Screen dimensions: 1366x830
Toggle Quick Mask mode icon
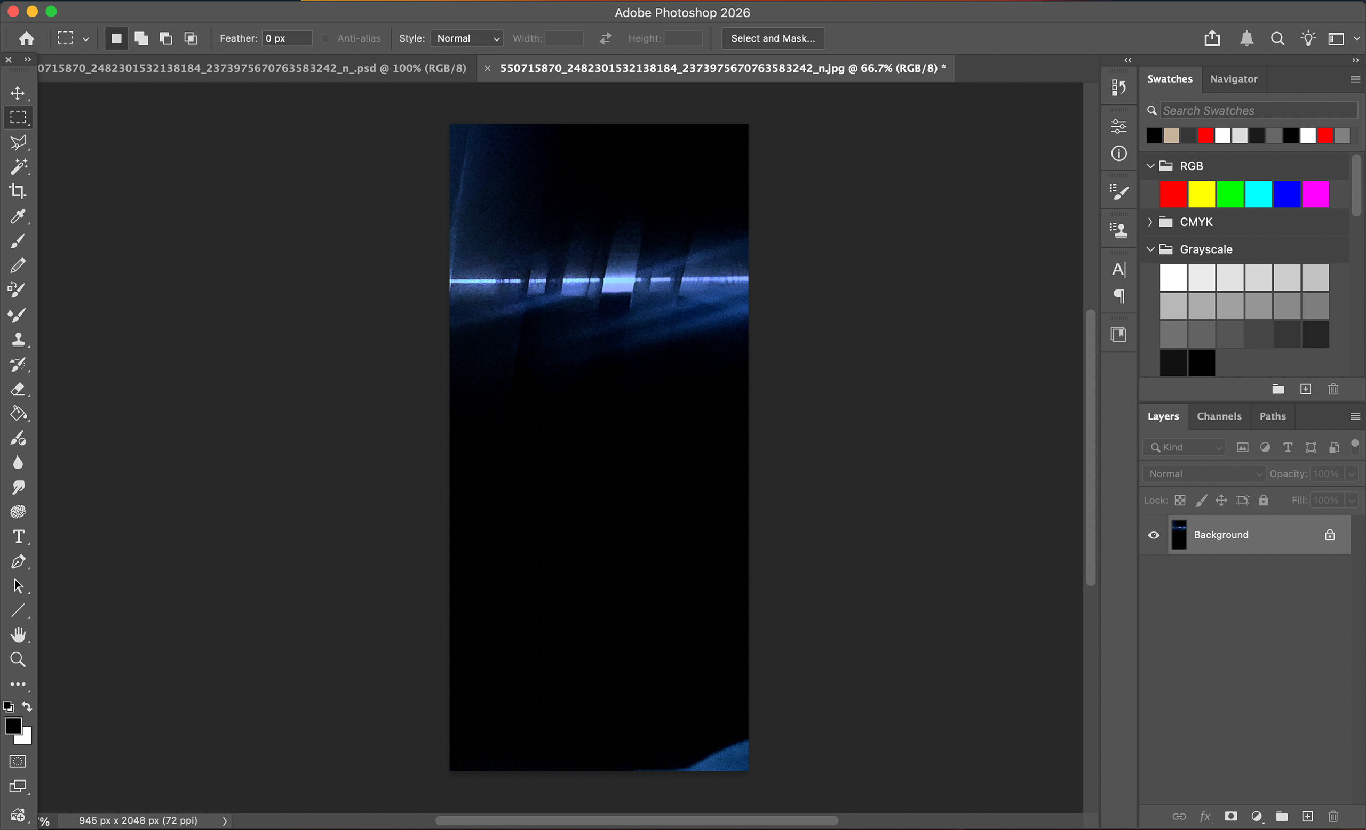[x=18, y=762]
